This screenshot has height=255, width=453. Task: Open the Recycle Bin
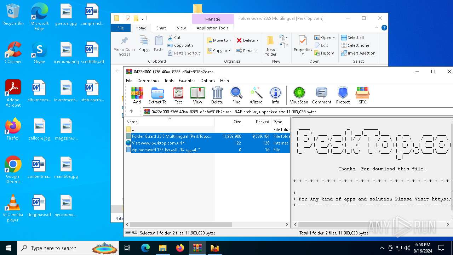point(13,15)
